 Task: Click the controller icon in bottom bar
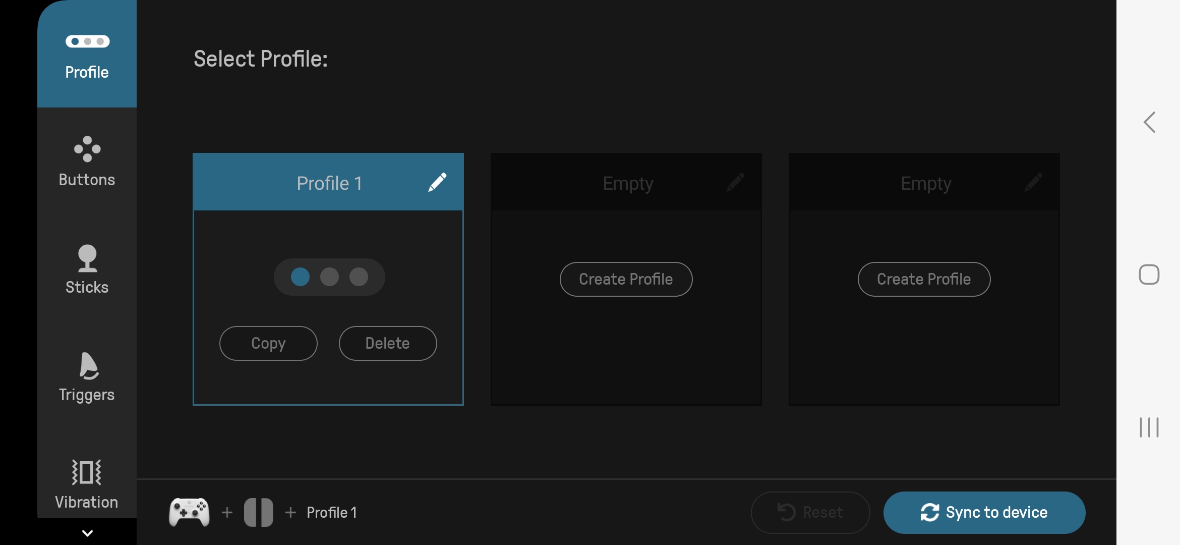pos(189,512)
